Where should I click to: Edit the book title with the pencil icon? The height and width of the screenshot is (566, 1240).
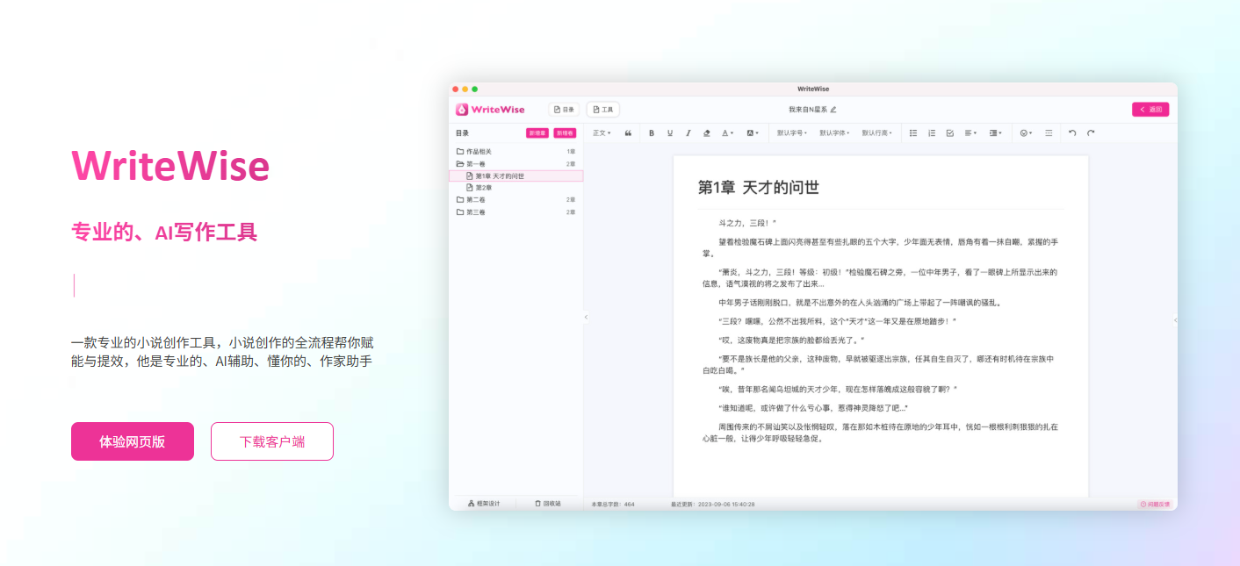[x=833, y=110]
